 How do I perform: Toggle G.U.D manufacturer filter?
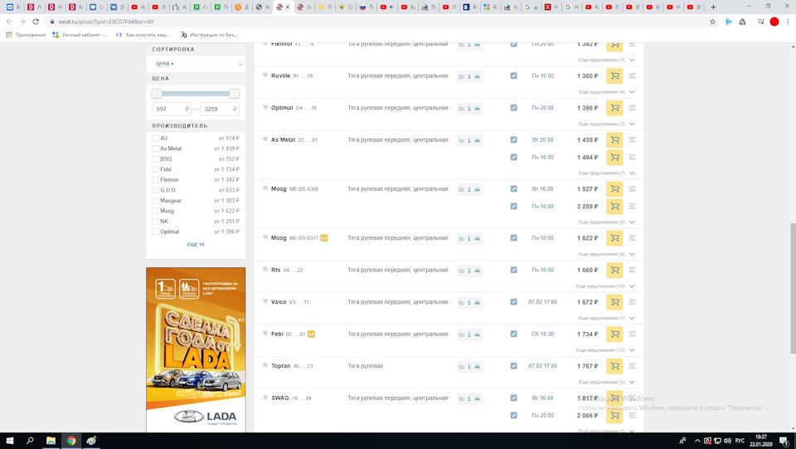155,190
